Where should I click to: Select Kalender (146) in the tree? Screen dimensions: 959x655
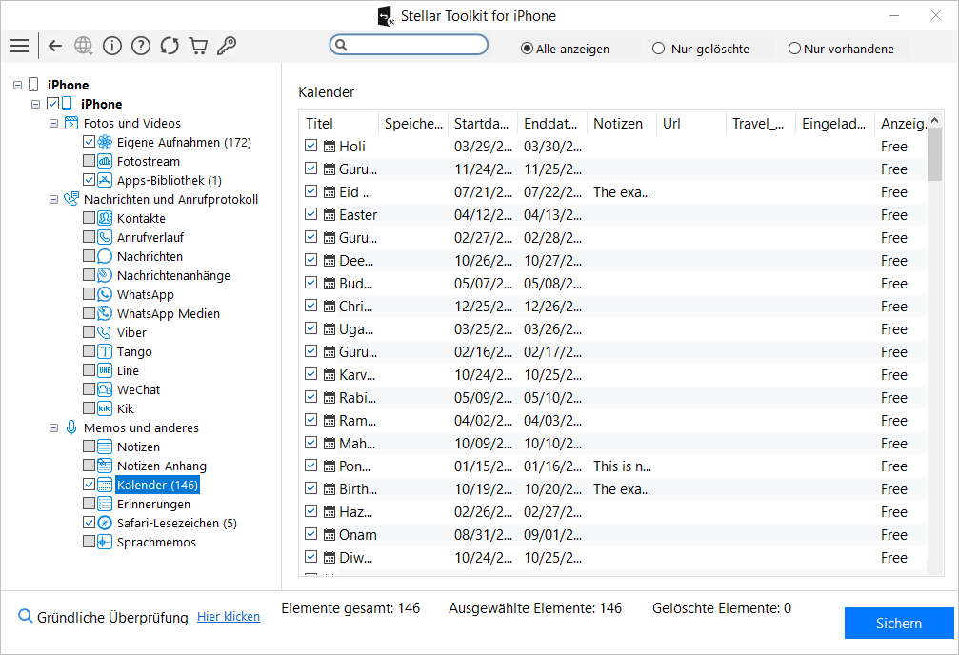(157, 485)
